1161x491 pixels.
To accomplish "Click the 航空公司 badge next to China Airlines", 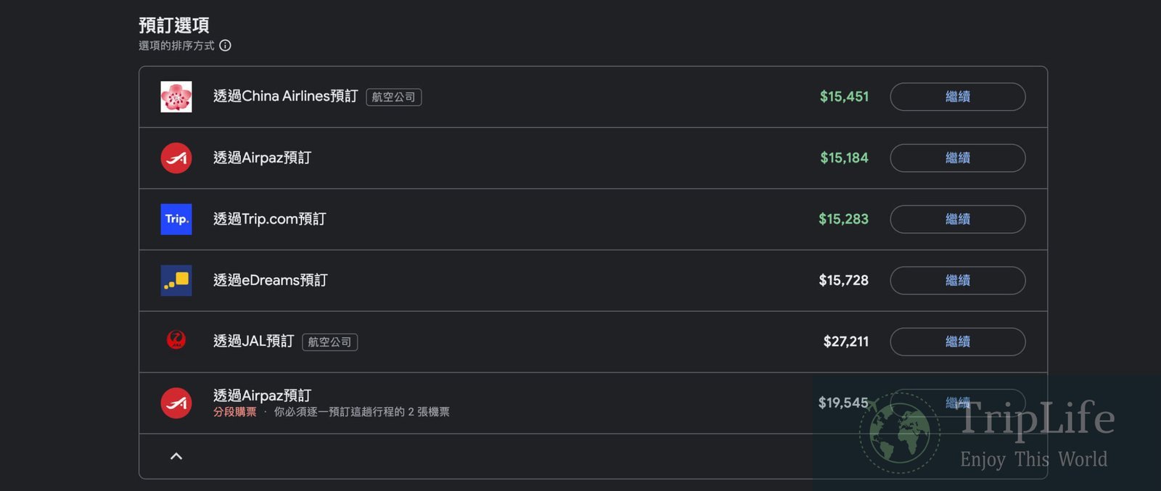I will [394, 97].
